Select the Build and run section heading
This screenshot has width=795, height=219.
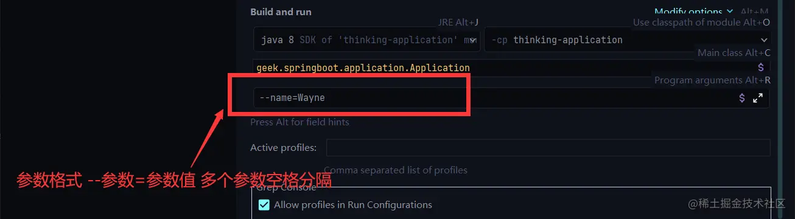pos(281,12)
